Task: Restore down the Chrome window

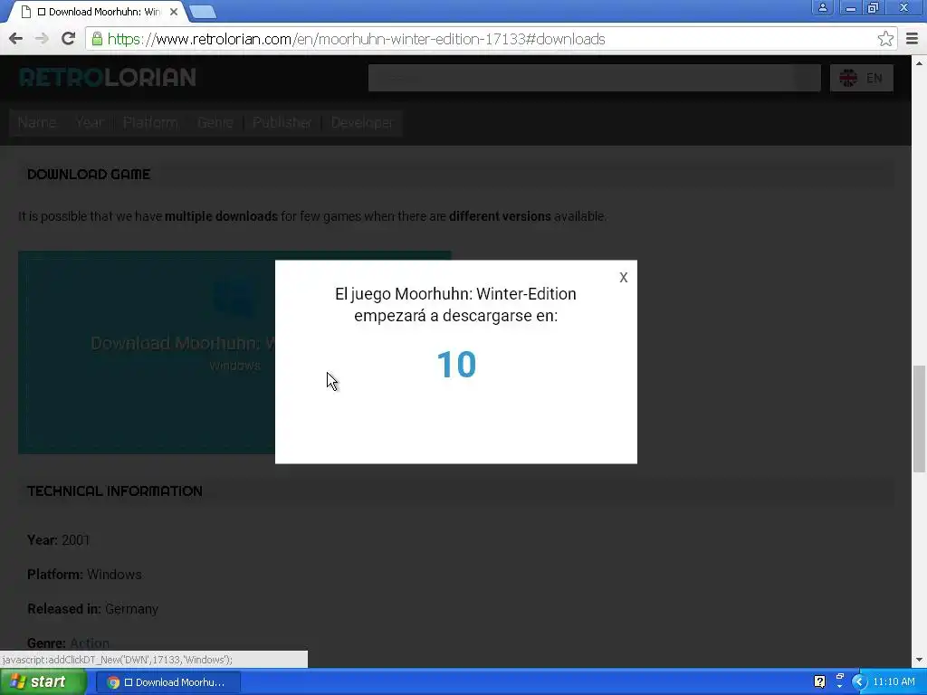Action: [x=874, y=7]
